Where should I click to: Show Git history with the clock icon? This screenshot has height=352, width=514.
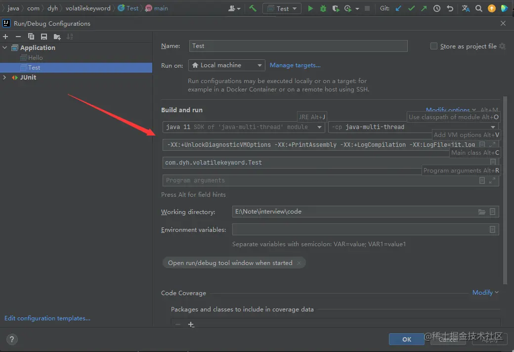(436, 8)
